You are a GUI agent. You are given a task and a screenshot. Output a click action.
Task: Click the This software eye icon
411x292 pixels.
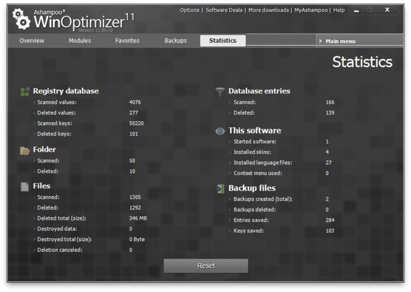[x=220, y=131]
